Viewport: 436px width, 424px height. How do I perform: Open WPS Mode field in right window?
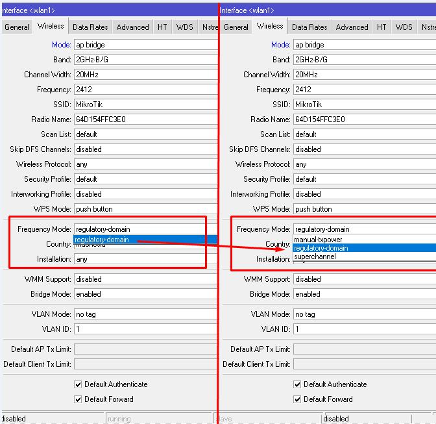(x=365, y=209)
